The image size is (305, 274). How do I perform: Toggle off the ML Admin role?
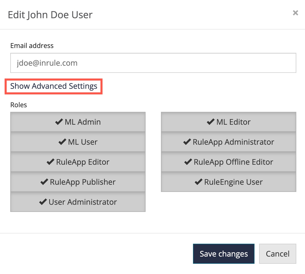click(x=78, y=122)
